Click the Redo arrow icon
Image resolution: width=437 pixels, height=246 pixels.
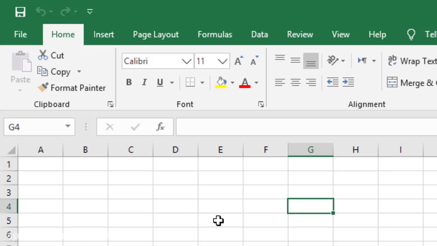click(65, 12)
